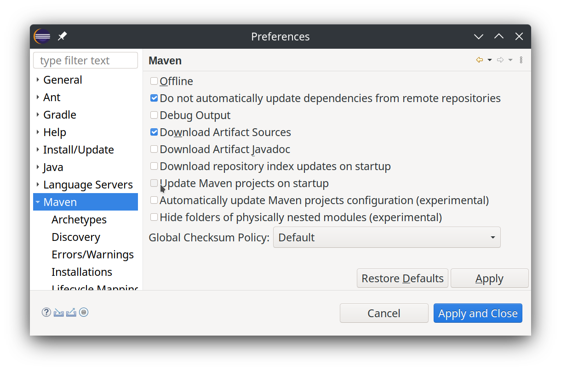Select Errors/Warnings in the sidebar

pos(92,254)
